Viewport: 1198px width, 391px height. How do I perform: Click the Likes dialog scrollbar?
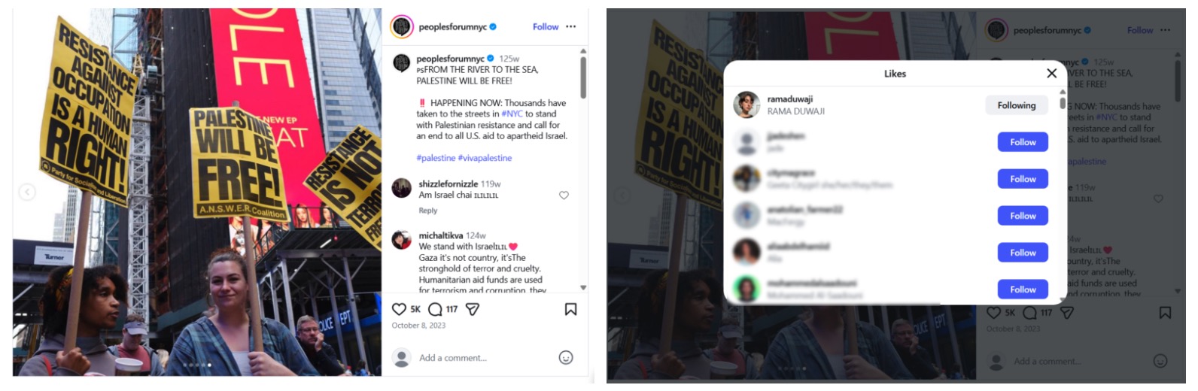click(x=1063, y=102)
